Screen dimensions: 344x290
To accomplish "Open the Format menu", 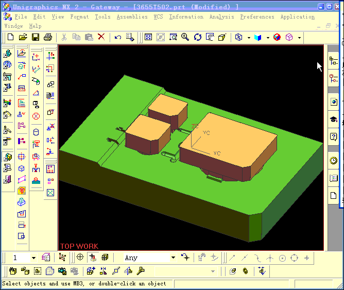I will [x=79, y=17].
